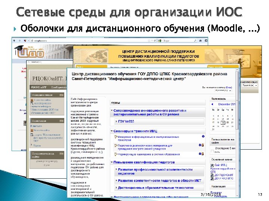Click the course icon beside Подготовка диагностических материалов
Image resolution: width=269 pixels, height=201 pixels.
point(116,146)
